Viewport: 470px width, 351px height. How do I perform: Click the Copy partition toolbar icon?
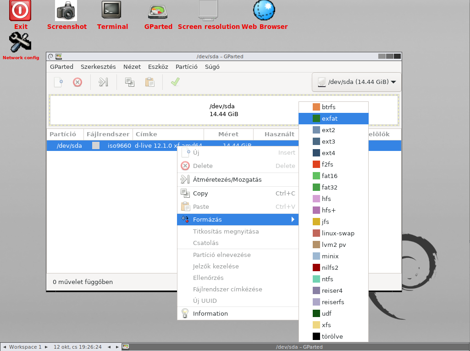(129, 82)
